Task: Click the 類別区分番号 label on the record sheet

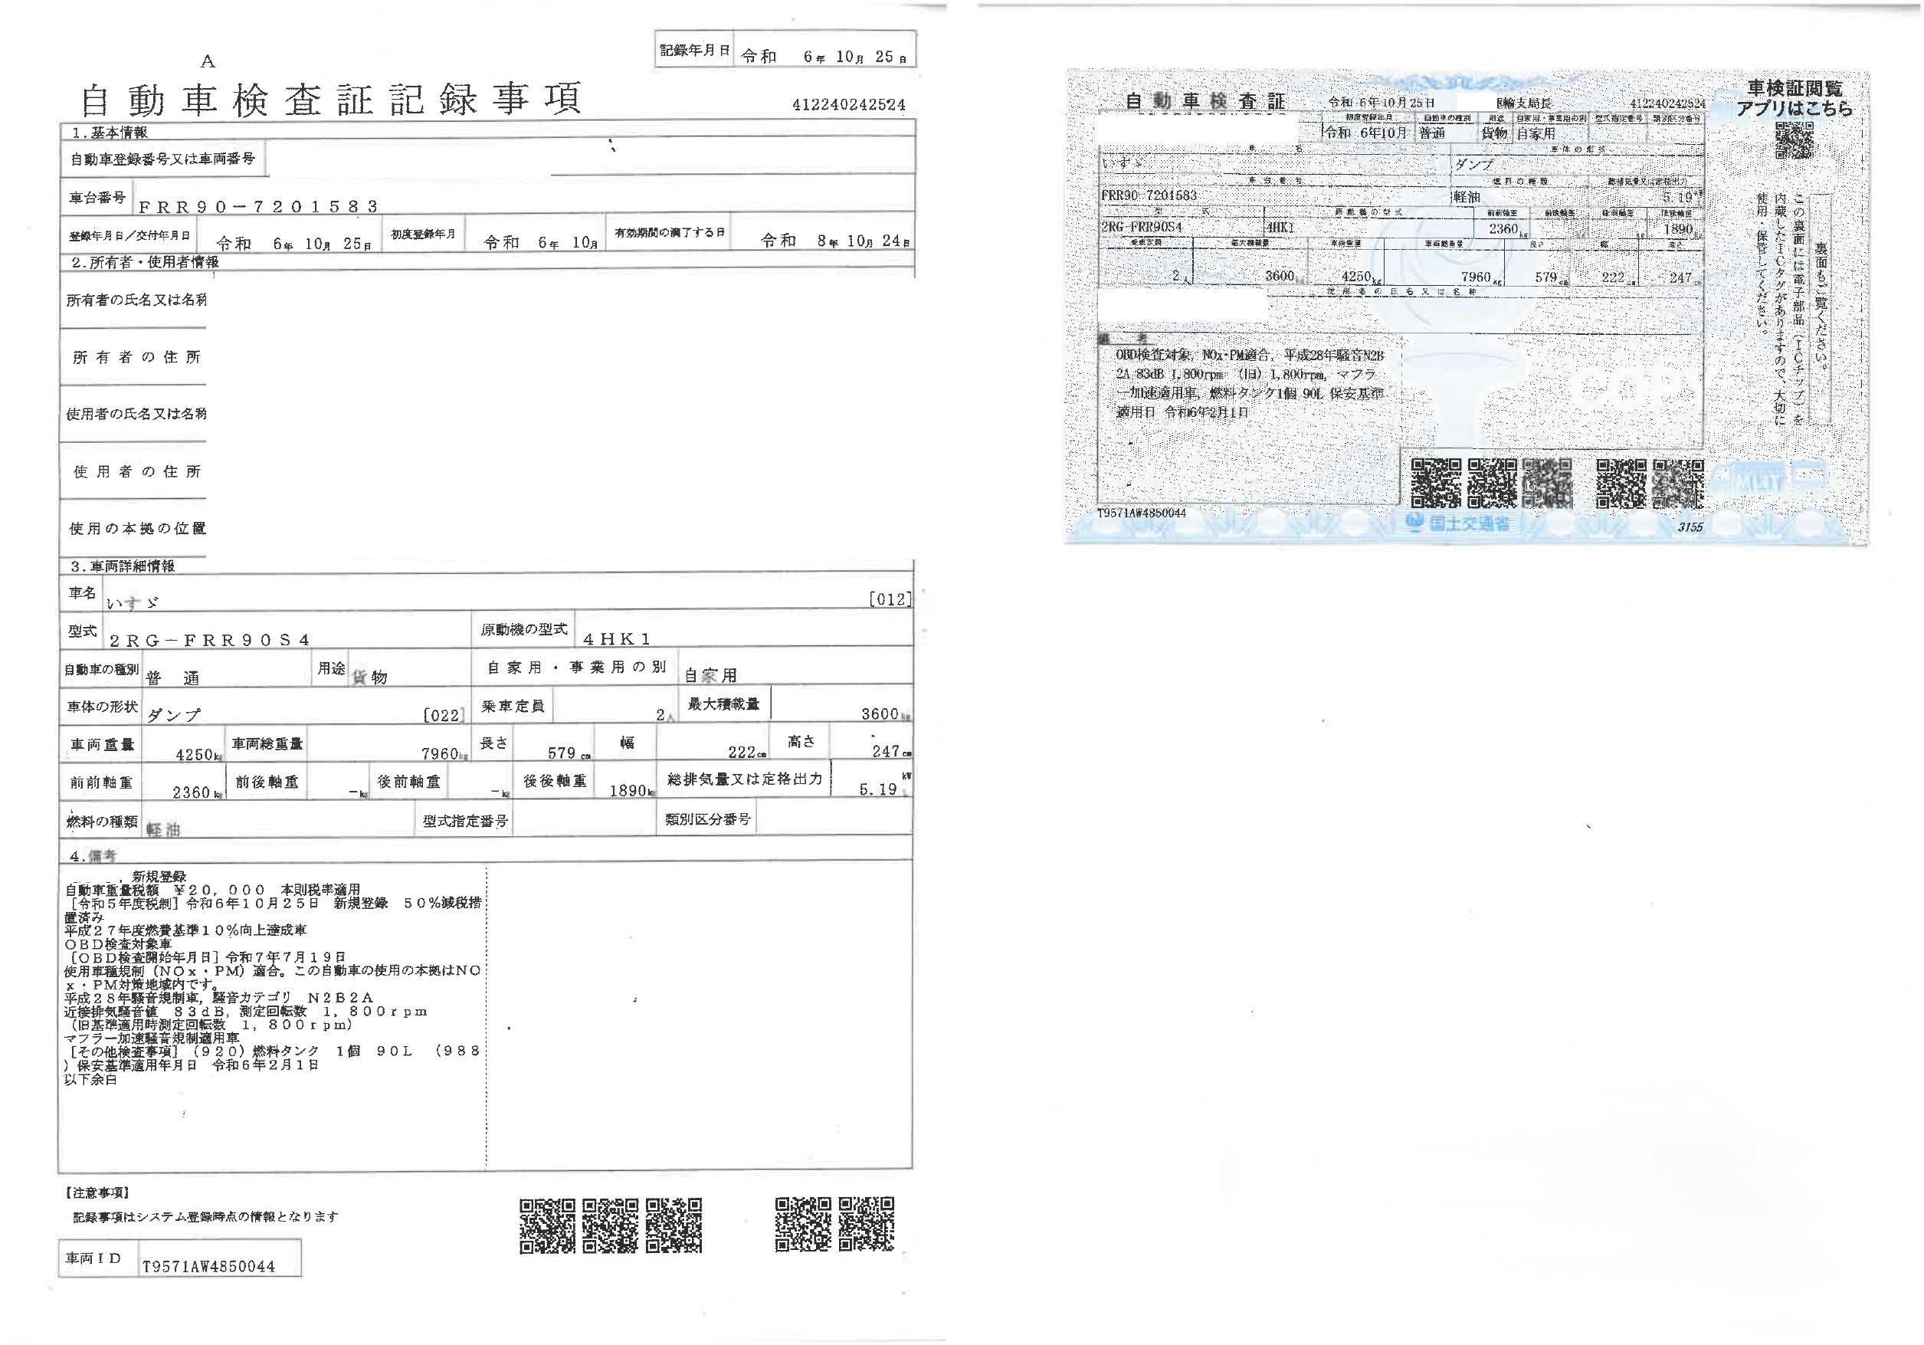Action: tap(708, 819)
